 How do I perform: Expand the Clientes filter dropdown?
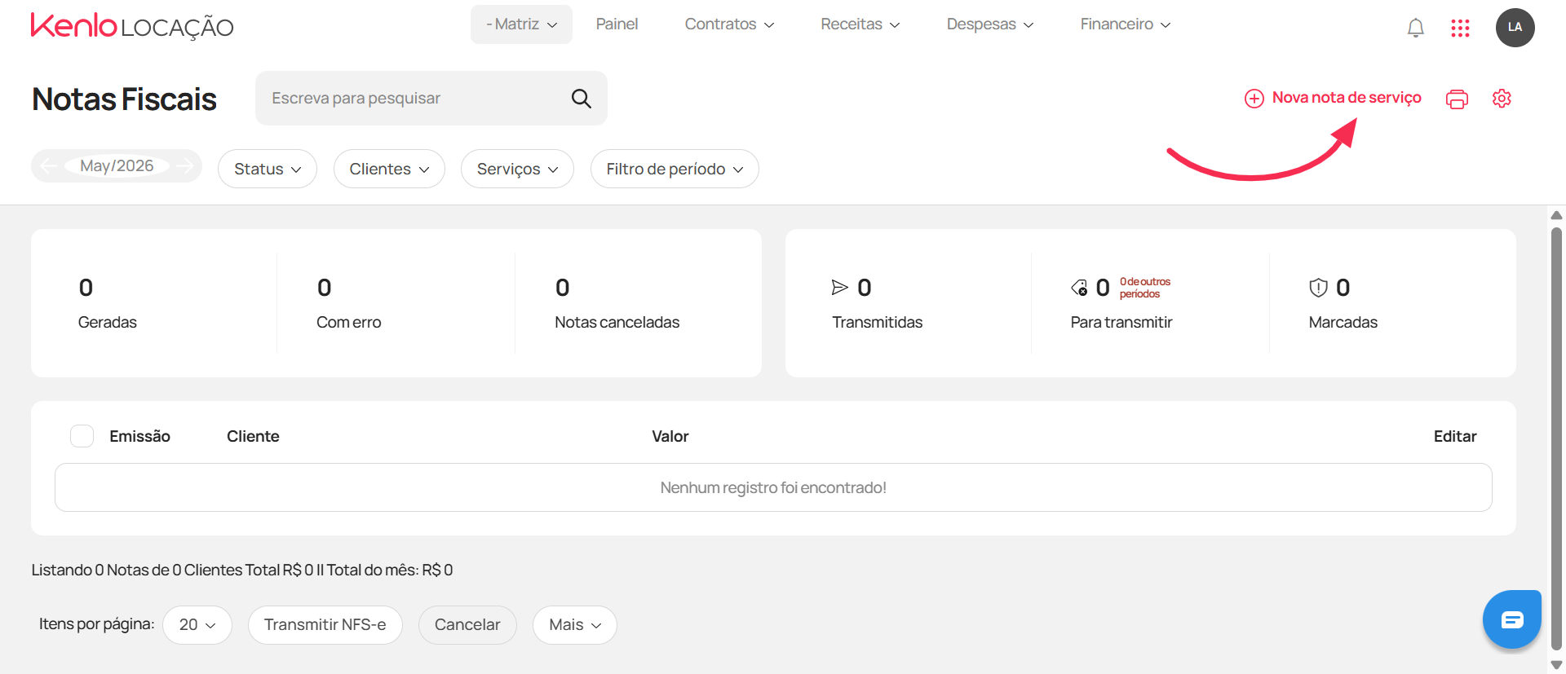coord(389,169)
